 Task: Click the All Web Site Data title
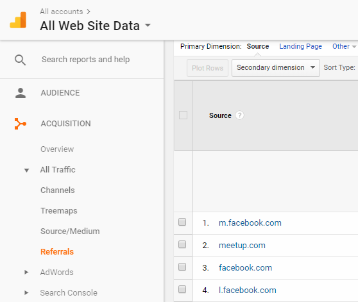click(90, 26)
